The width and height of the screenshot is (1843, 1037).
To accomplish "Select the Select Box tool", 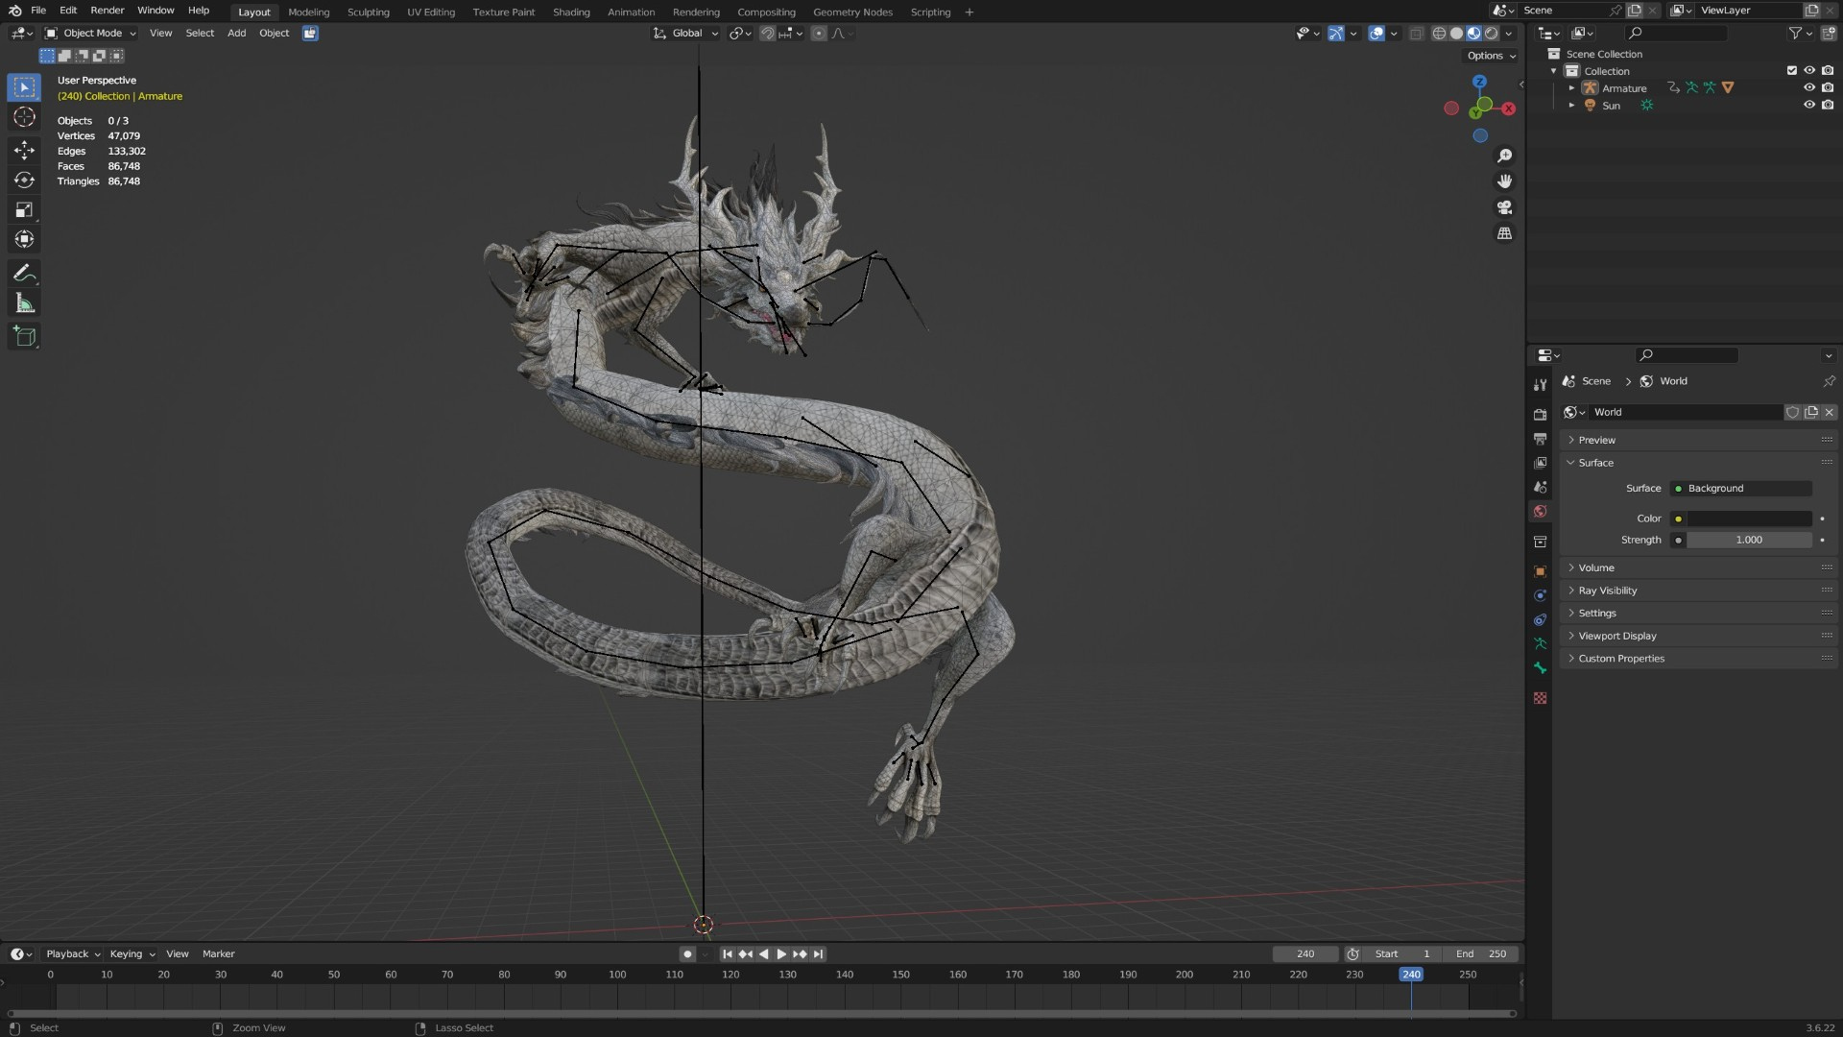I will coord(24,87).
